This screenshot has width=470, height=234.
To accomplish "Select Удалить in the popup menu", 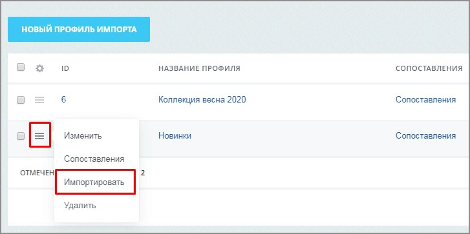I will pos(80,206).
